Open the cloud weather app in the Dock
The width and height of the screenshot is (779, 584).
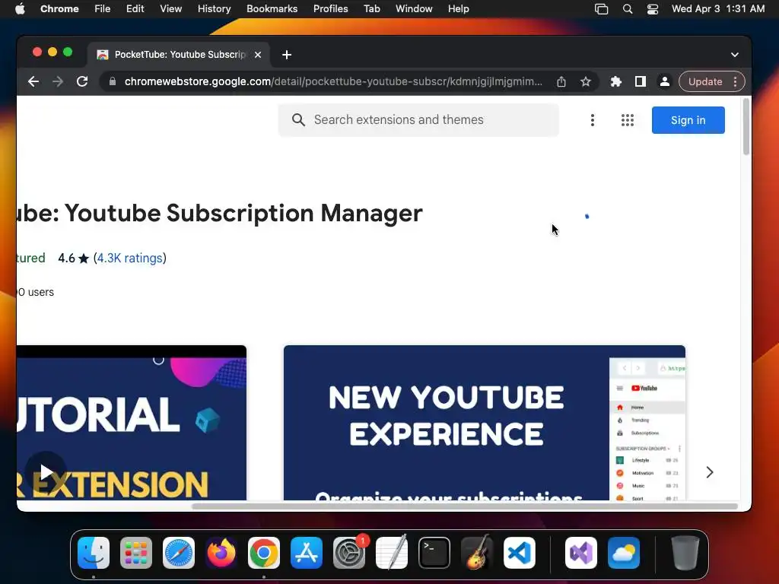624,553
